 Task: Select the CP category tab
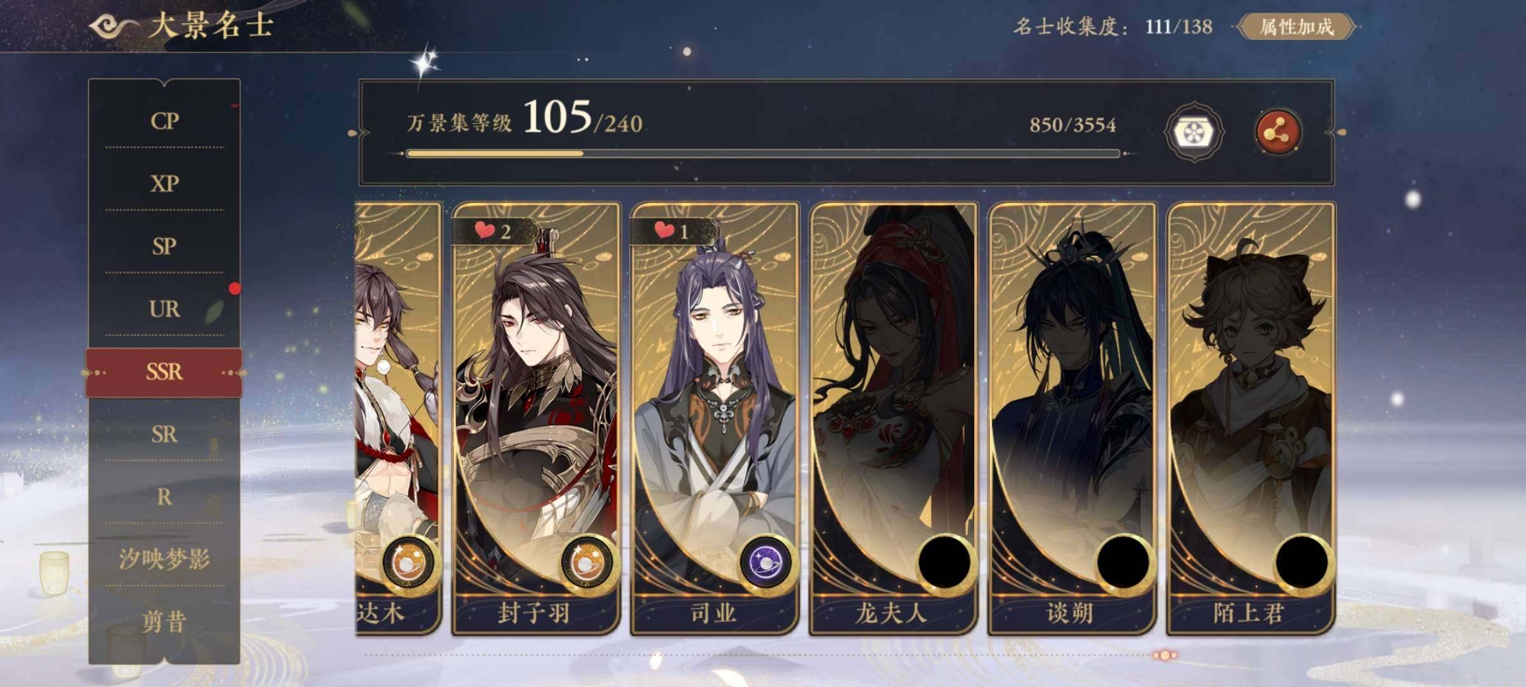(164, 120)
